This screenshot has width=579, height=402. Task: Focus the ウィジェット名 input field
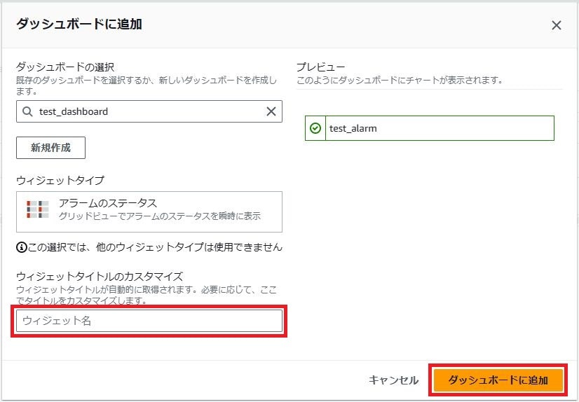point(149,321)
